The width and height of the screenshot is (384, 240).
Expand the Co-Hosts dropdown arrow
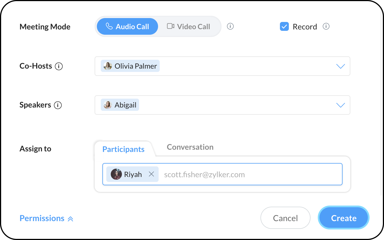(x=341, y=66)
